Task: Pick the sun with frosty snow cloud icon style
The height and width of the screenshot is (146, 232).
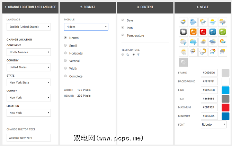Action: pos(203,22)
